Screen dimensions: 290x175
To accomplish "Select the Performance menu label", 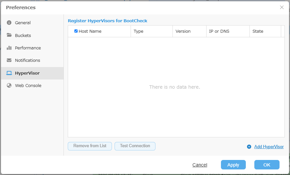I will pyautogui.click(x=28, y=48).
